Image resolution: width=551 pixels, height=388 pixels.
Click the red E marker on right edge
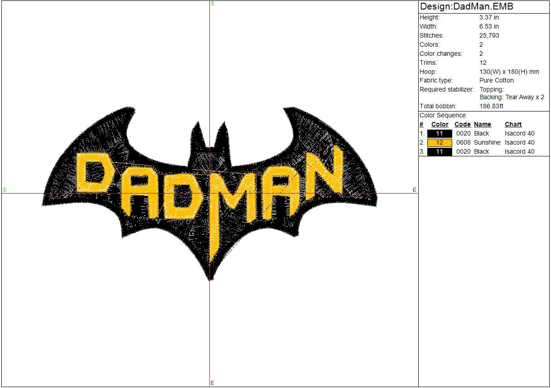(414, 190)
